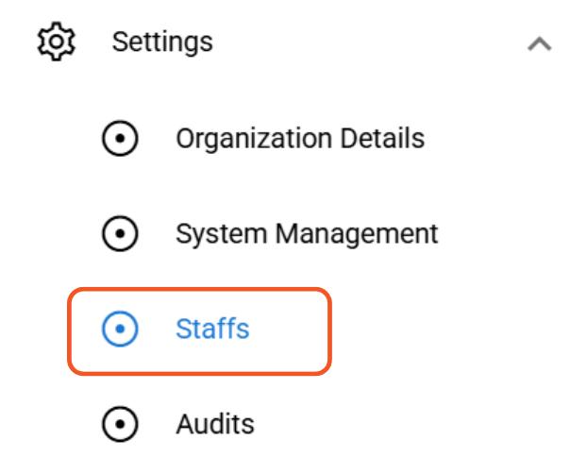Click the blue circle icon beside Staffs
The height and width of the screenshot is (474, 587).
pos(120,329)
